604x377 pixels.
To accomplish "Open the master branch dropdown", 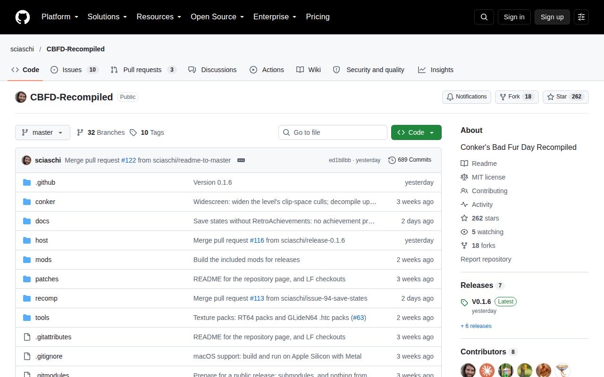I will 42,132.
